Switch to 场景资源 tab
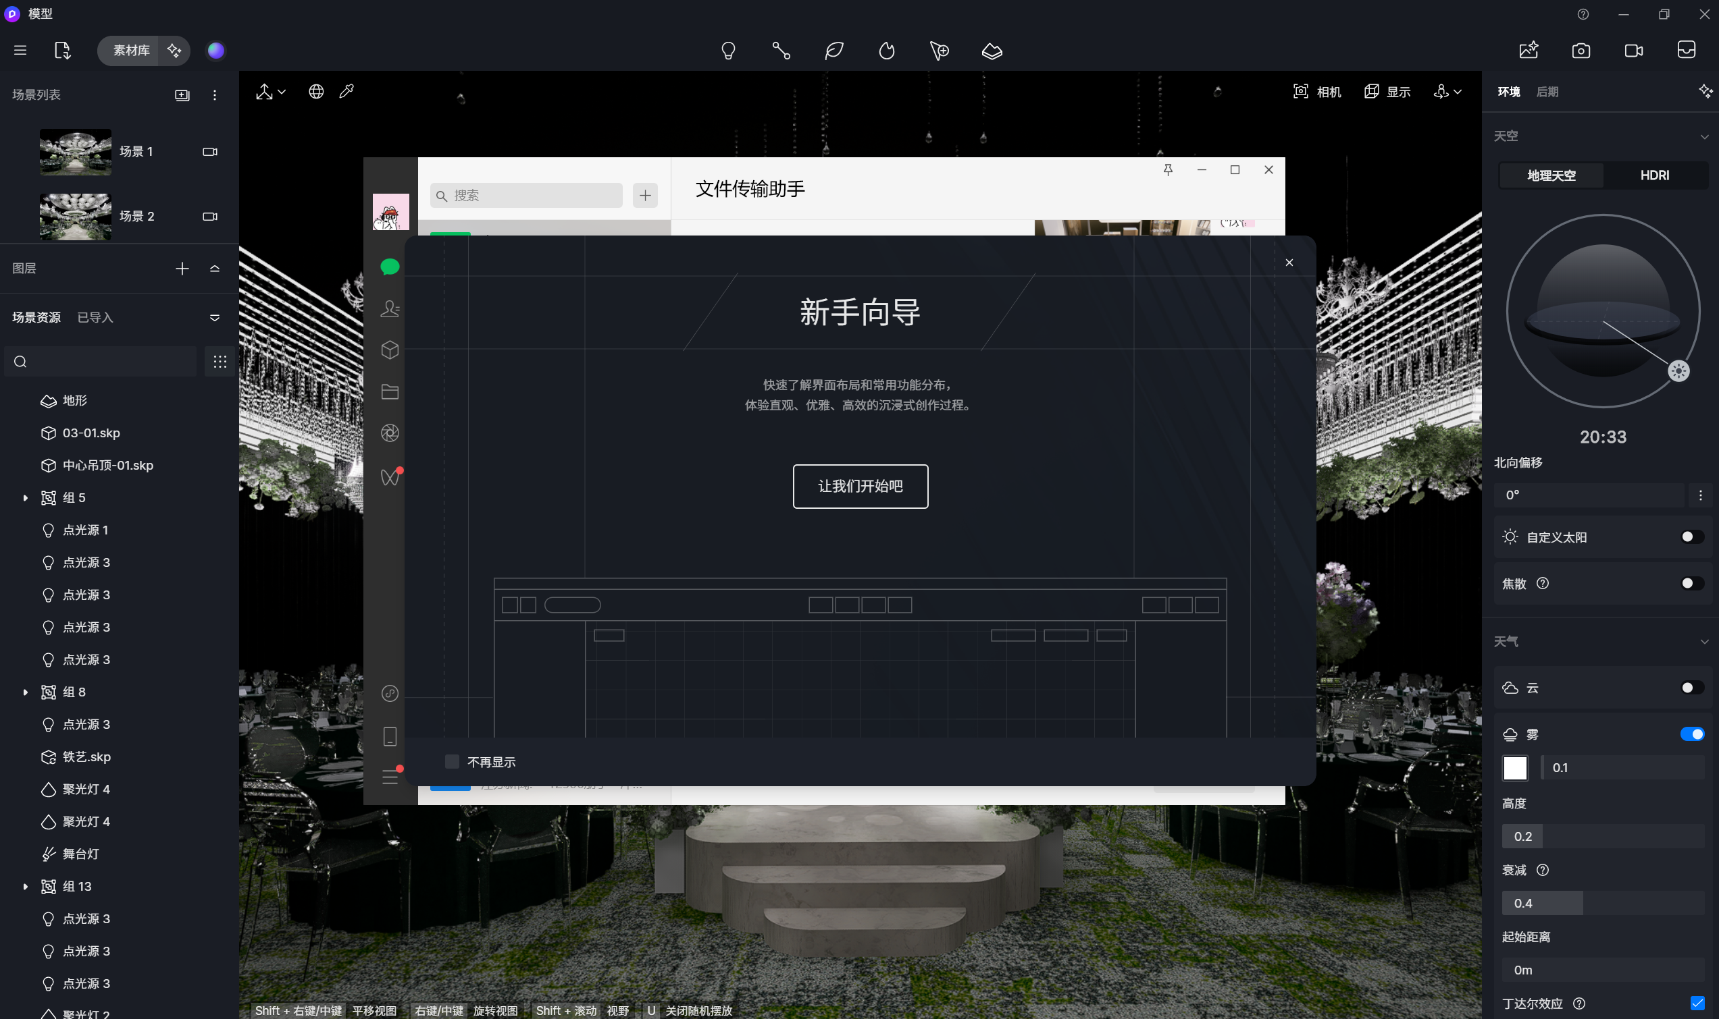 pyautogui.click(x=36, y=317)
